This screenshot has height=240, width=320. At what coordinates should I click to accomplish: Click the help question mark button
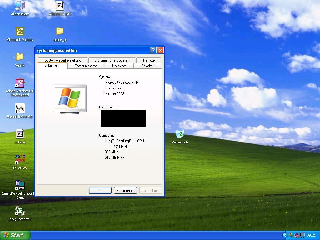point(153,50)
